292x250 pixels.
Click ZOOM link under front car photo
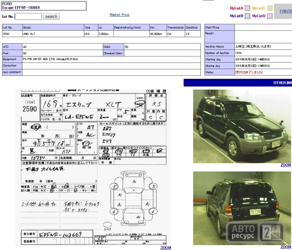point(286,165)
